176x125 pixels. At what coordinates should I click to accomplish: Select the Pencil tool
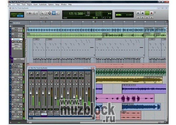pyautogui.click(x=58, y=13)
